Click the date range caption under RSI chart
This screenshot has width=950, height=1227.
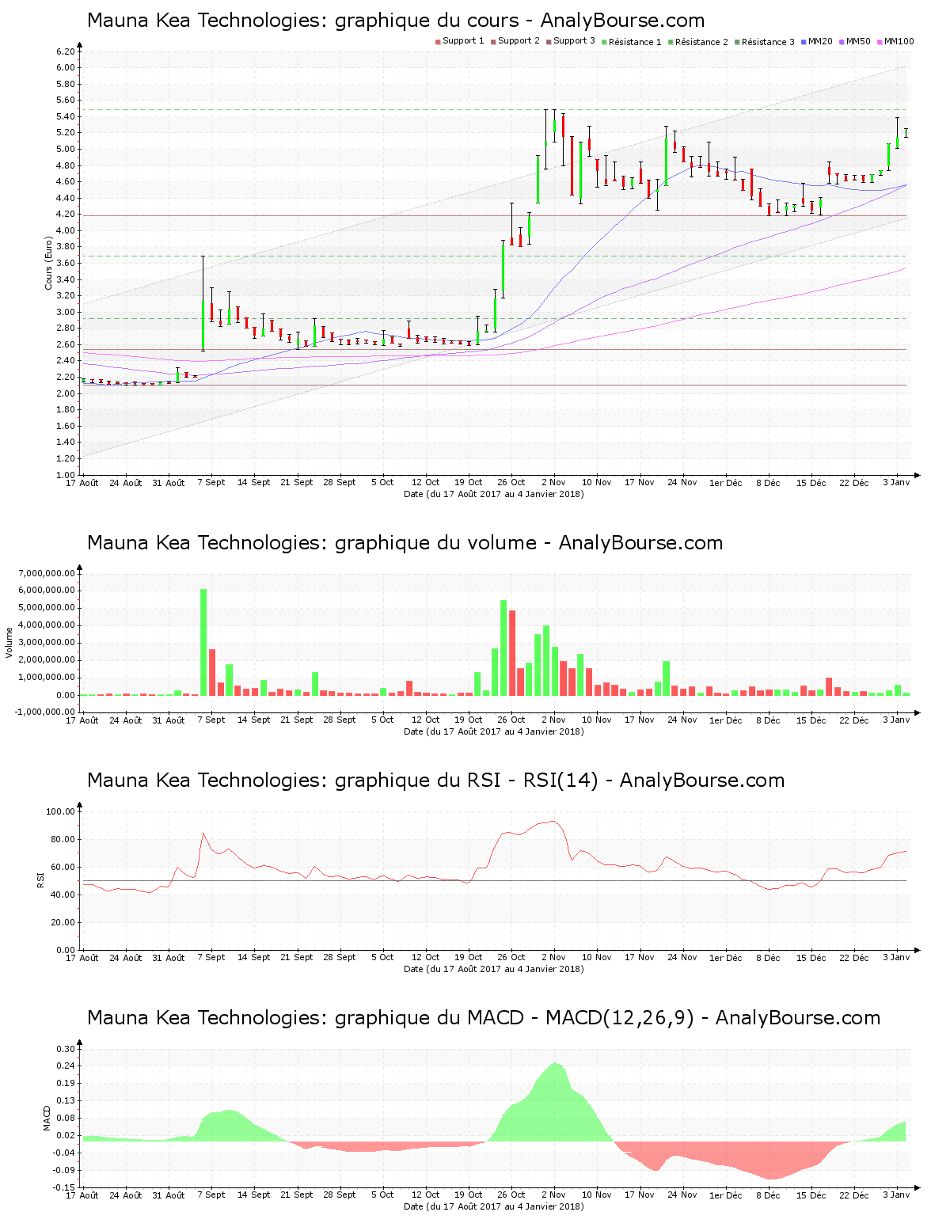pyautogui.click(x=494, y=969)
